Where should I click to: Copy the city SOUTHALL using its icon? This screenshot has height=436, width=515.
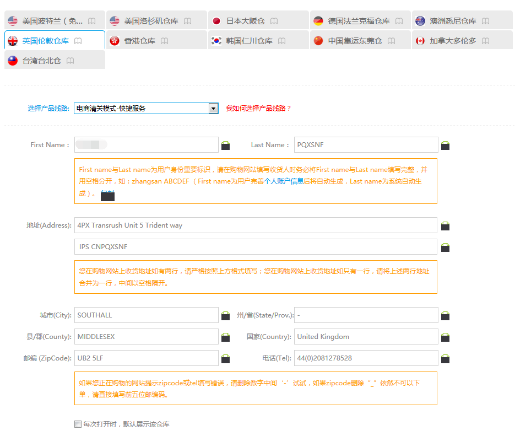225,316
